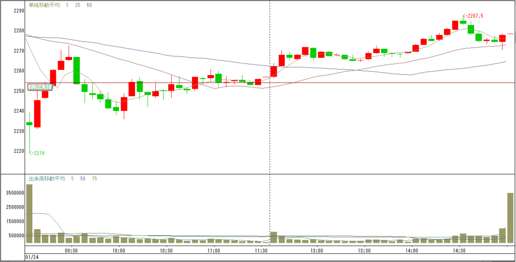
Task: Click the 13:30 time axis label
Action: pos(364,250)
